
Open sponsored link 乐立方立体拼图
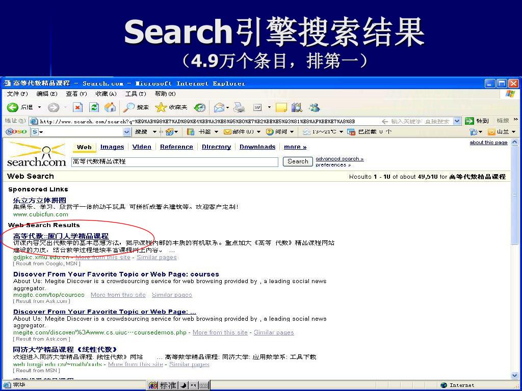pos(40,200)
